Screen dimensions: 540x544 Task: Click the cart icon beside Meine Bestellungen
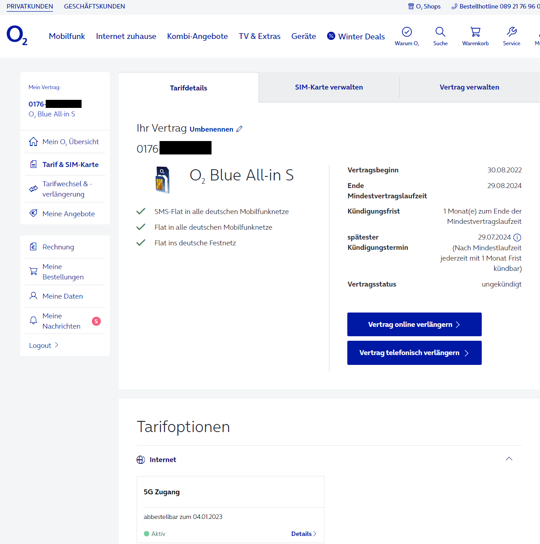tap(33, 271)
